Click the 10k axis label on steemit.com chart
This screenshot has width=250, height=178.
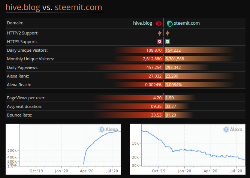[135, 143]
